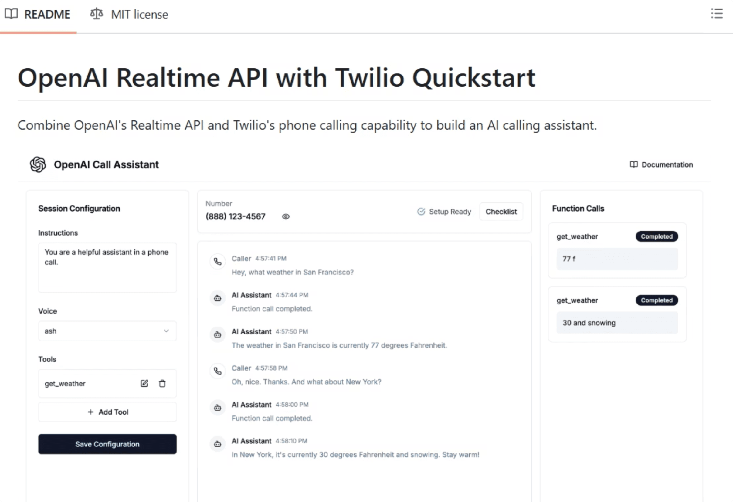Click 'Hey, what weather in San Francisco?' message
The image size is (733, 502).
[293, 272]
